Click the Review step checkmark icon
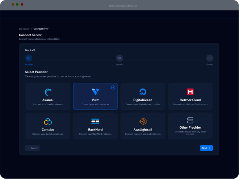The height and width of the screenshot is (179, 239). point(210,58)
